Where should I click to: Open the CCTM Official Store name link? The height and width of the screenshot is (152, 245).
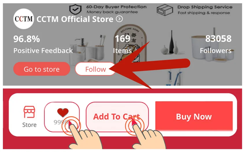click(x=75, y=19)
